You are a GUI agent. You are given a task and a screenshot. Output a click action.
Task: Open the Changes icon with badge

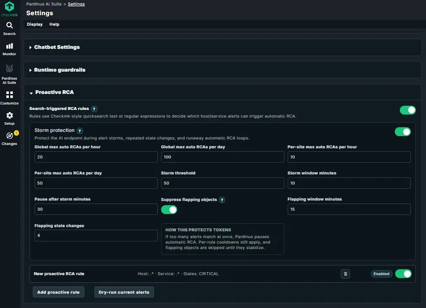click(x=10, y=135)
